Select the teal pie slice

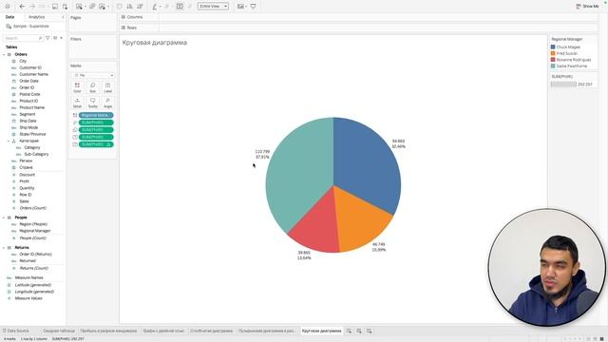(x=300, y=175)
